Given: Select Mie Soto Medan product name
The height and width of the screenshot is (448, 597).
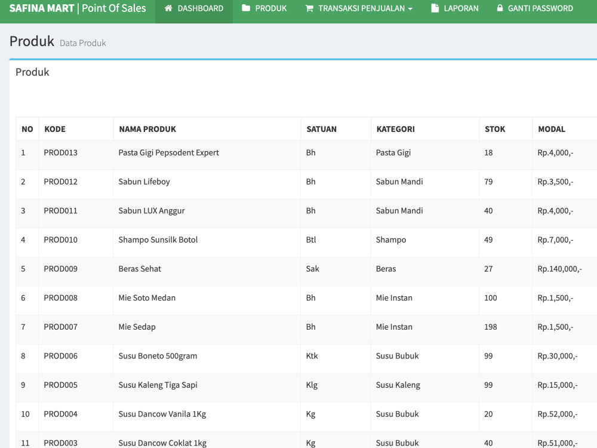Looking at the screenshot, I should [147, 298].
